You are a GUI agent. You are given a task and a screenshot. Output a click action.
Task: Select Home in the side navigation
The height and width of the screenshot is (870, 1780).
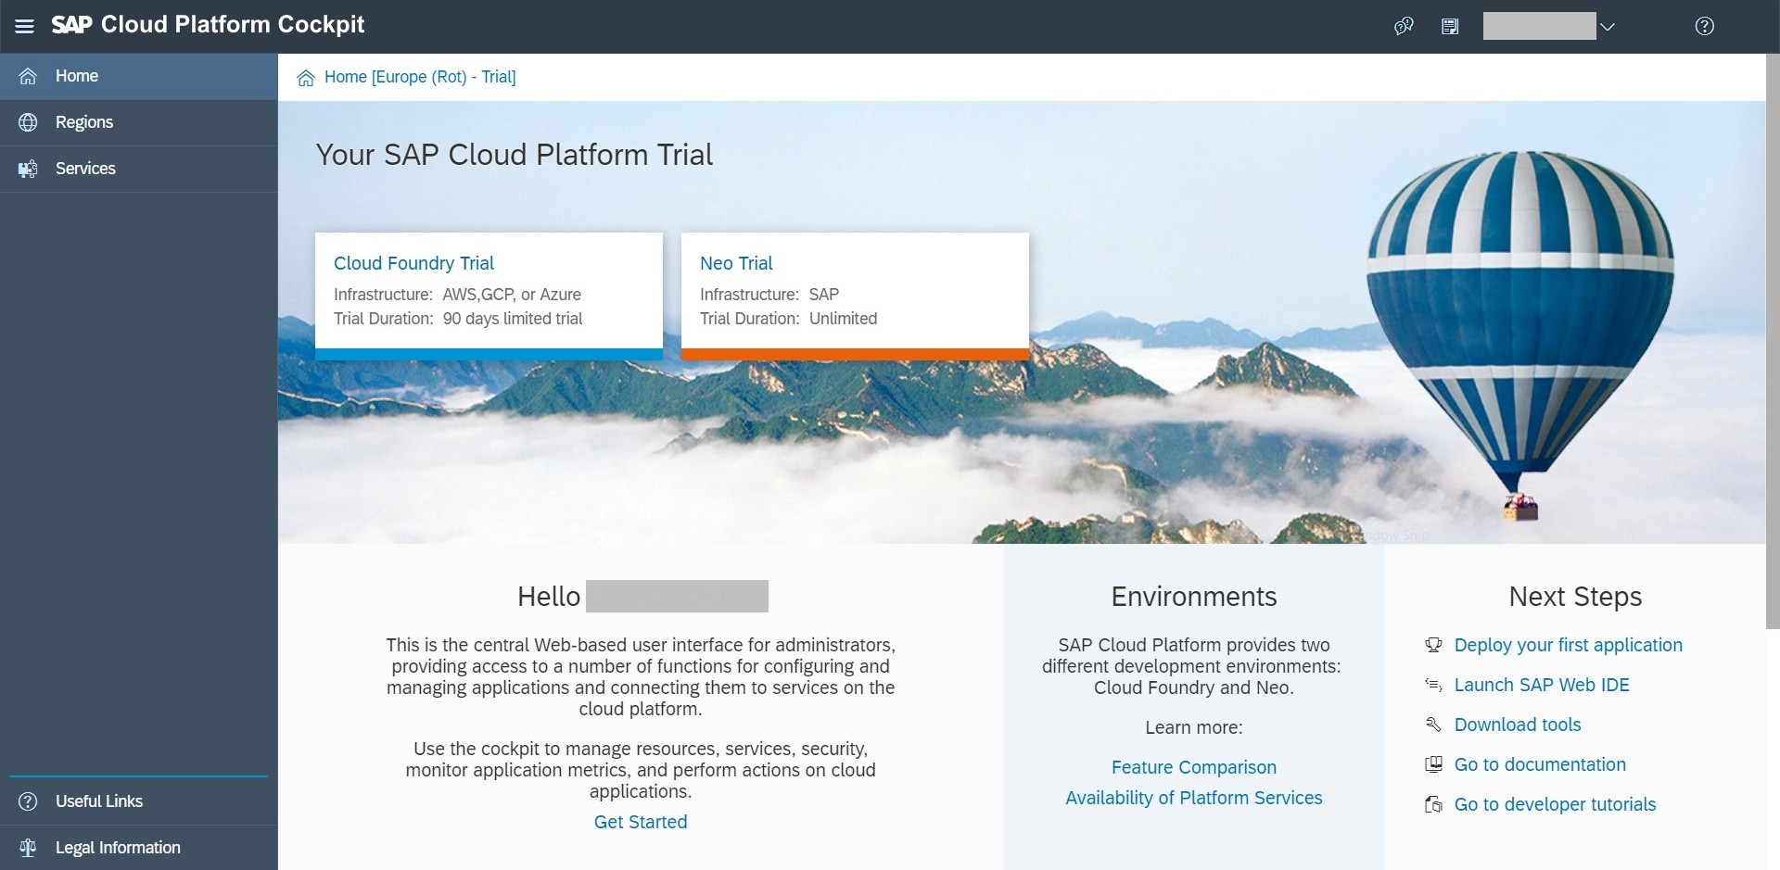(139, 76)
